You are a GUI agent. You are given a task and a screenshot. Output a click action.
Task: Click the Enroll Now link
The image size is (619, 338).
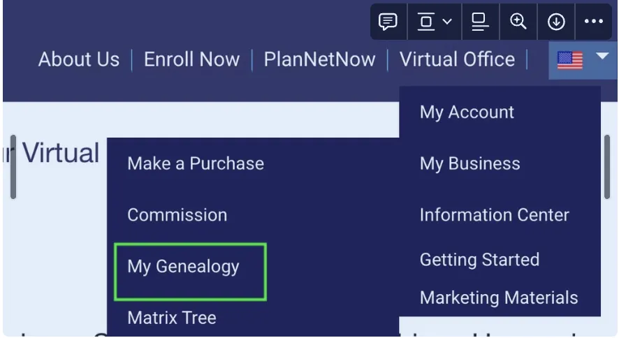(191, 60)
